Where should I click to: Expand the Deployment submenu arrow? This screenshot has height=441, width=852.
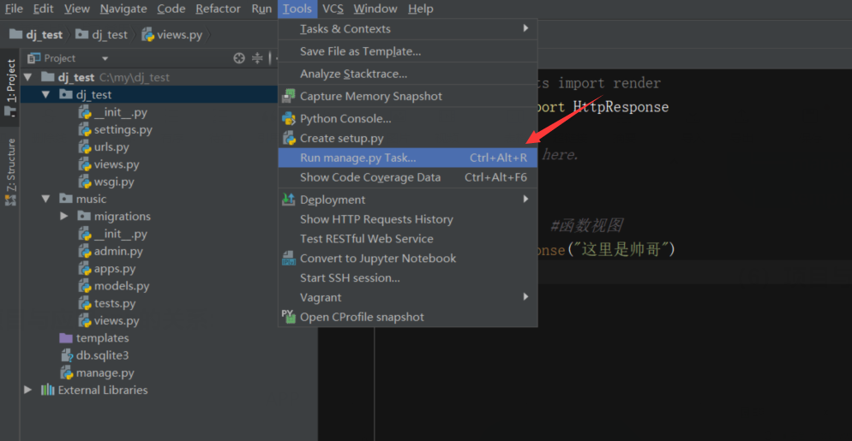click(525, 200)
